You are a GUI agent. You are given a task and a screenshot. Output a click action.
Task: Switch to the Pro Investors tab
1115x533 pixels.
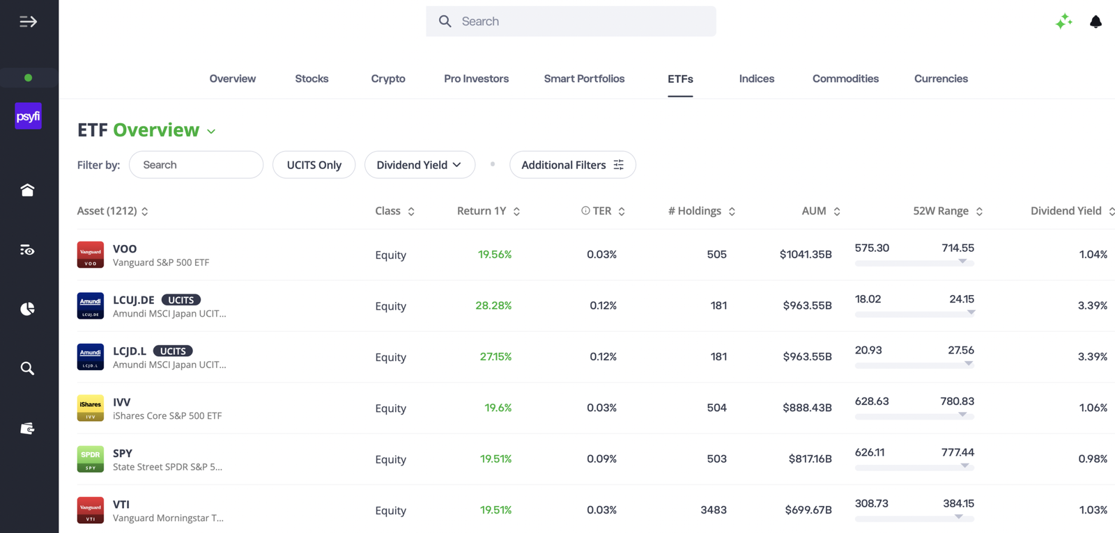click(x=477, y=79)
